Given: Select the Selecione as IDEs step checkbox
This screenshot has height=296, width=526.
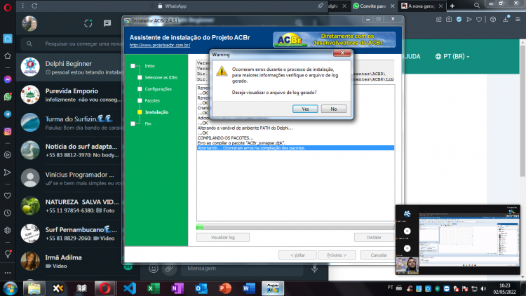Looking at the screenshot, I should coord(140,78).
